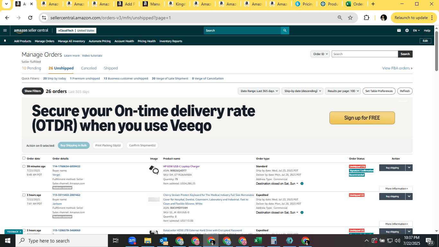Open the EN language dropdown
The height and width of the screenshot is (247, 439).
click(x=416, y=31)
